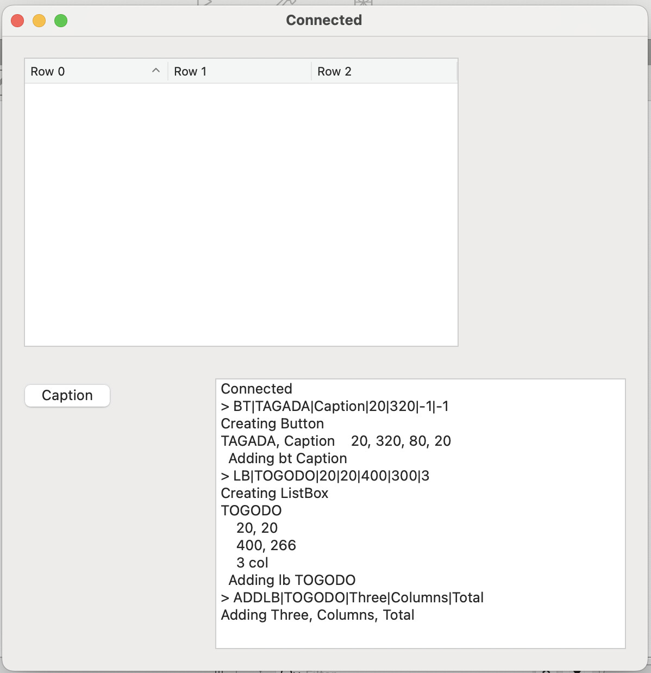Click the red close button
The width and height of the screenshot is (651, 673).
(x=17, y=20)
